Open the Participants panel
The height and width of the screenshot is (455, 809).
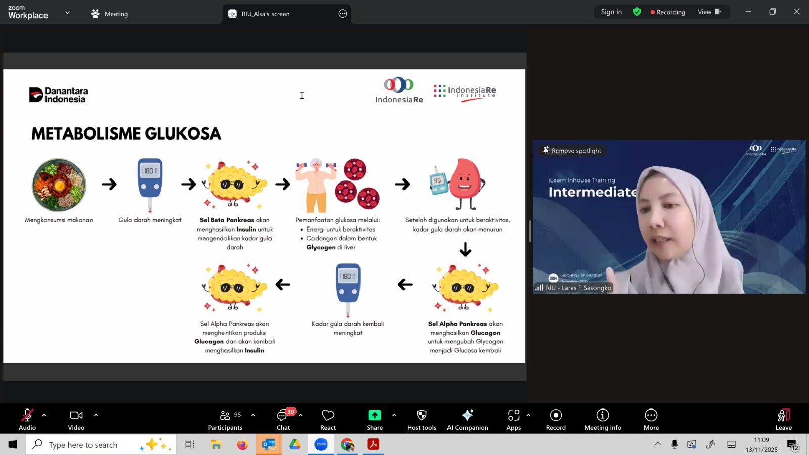tap(225, 419)
